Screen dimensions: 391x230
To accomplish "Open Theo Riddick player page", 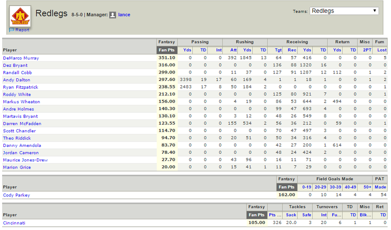I will tap(17, 138).
